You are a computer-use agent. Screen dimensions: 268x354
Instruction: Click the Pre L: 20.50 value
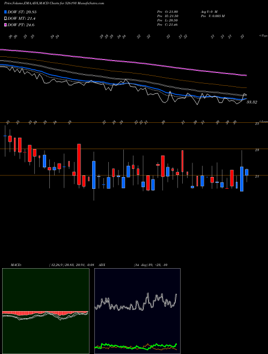coord(168,20)
